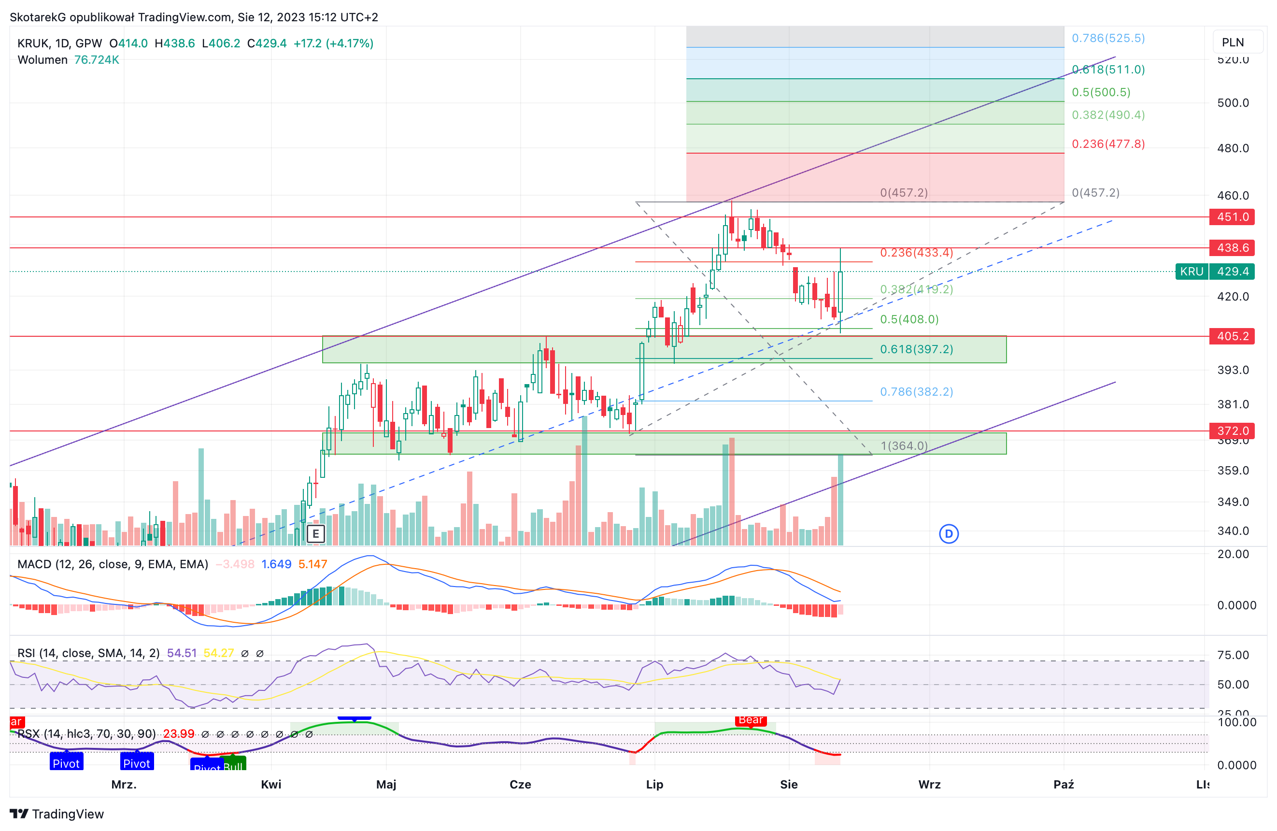Screen dimensions: 1277x831
Task: Click the KRU 429.4 current price label
Action: (x=1215, y=271)
